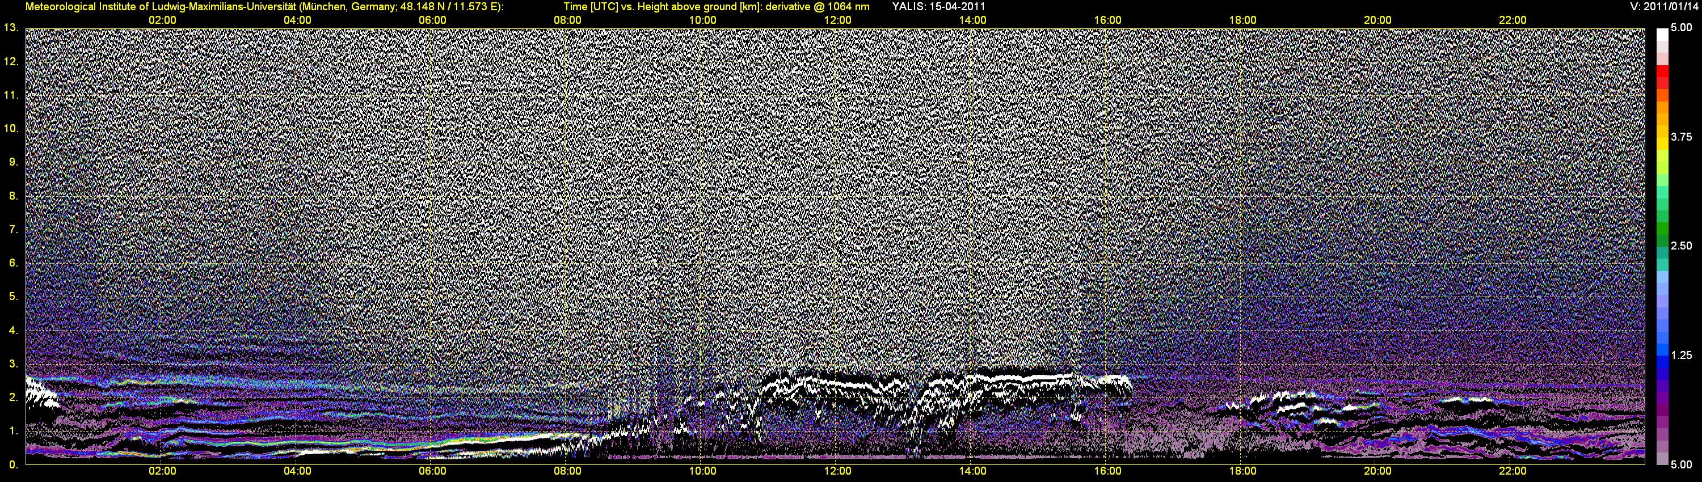Screen dimensions: 1702x482
Task: Click 12:00 on the lower time axis
Action: pos(837,471)
